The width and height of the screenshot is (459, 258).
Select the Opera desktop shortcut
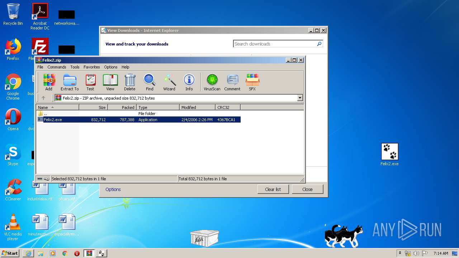click(x=13, y=119)
